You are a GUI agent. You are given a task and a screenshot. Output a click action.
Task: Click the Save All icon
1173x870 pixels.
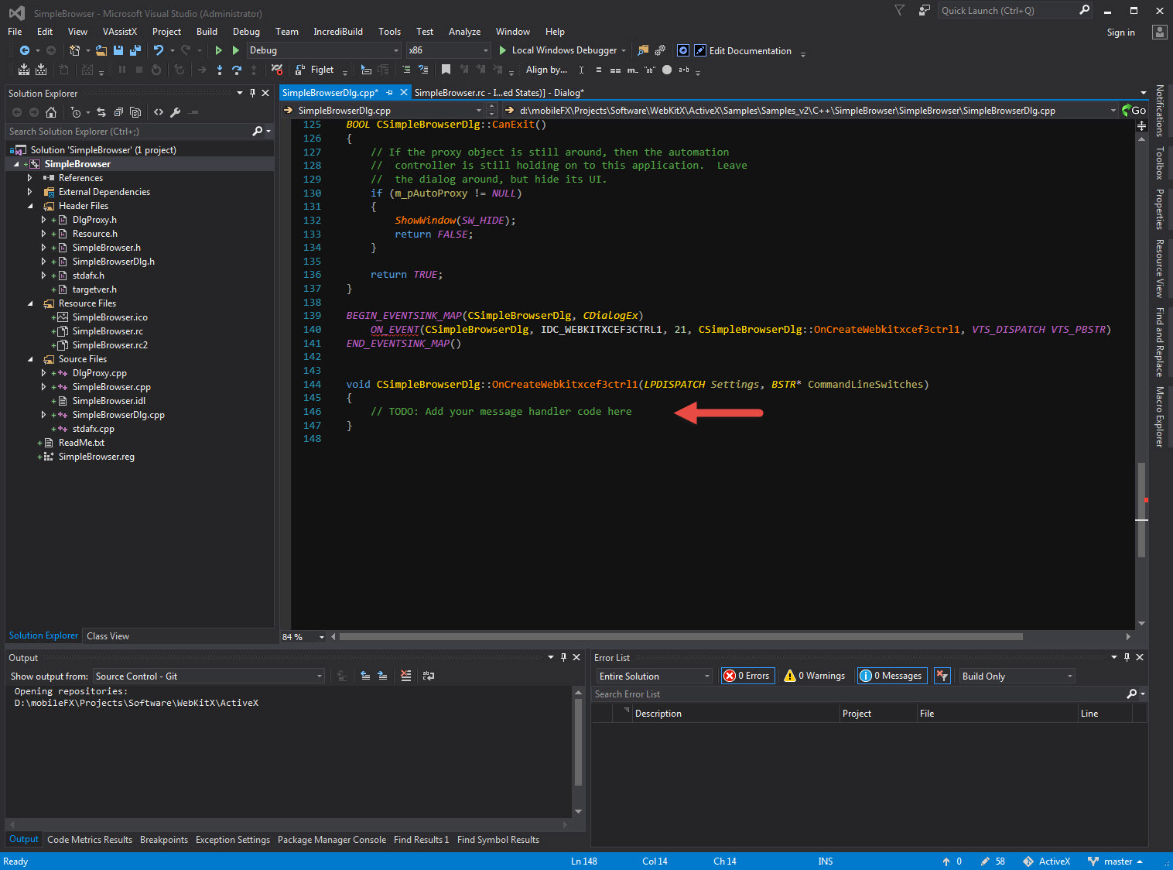click(x=135, y=50)
